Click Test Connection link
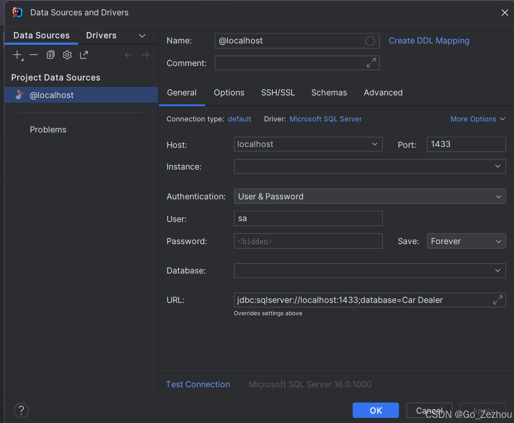 [198, 384]
